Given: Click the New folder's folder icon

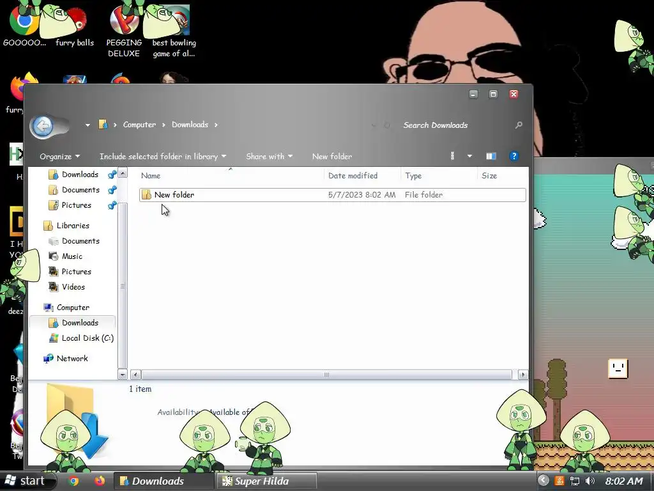Looking at the screenshot, I should (x=146, y=194).
